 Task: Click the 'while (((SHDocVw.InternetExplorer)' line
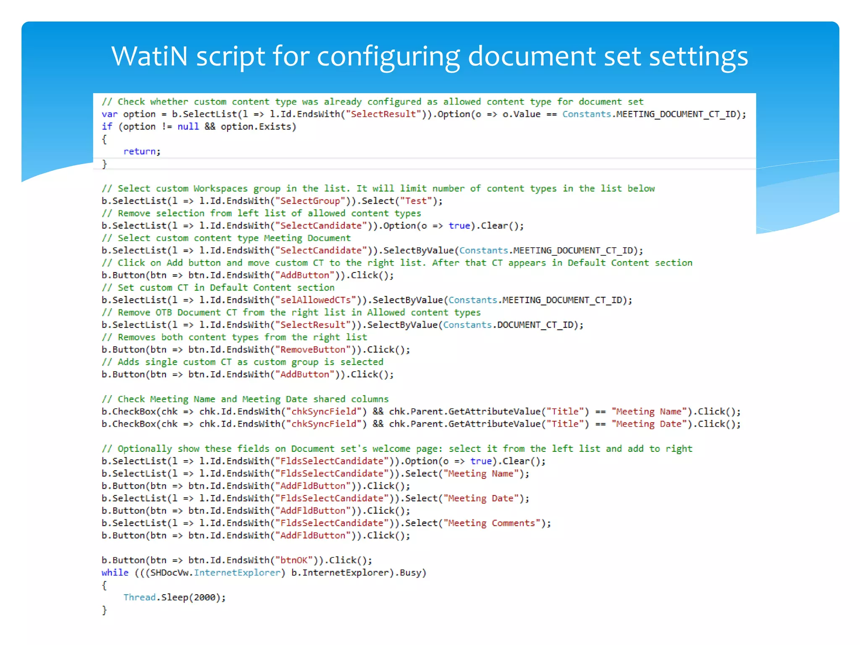[x=264, y=572]
